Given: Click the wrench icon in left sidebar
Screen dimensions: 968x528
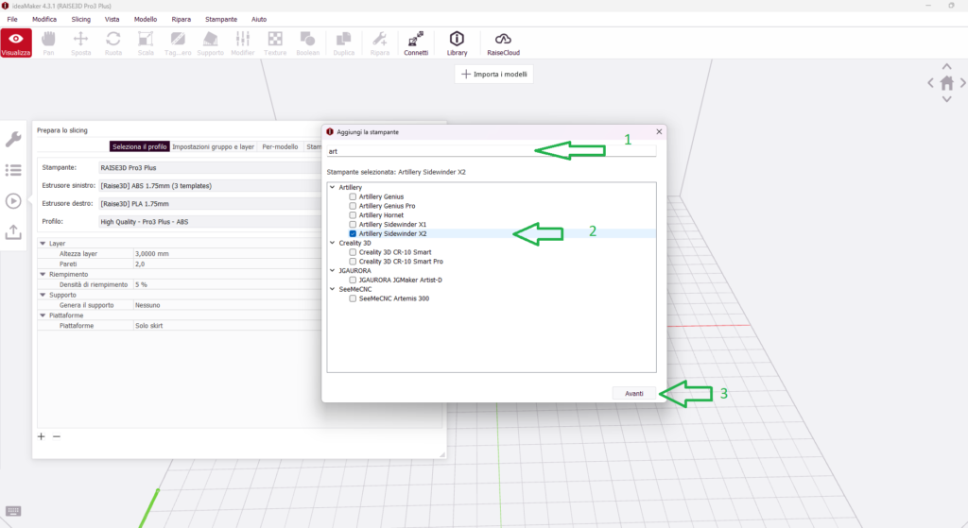Looking at the screenshot, I should pyautogui.click(x=13, y=139).
